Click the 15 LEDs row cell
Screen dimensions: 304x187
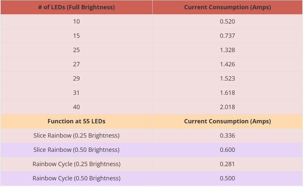coord(76,36)
